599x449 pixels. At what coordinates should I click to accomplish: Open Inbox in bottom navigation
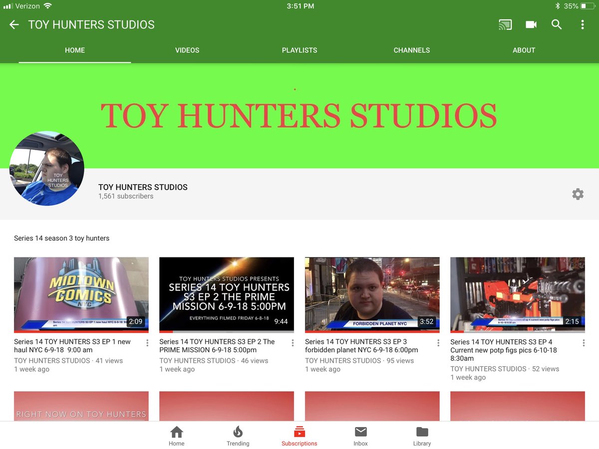click(x=360, y=436)
